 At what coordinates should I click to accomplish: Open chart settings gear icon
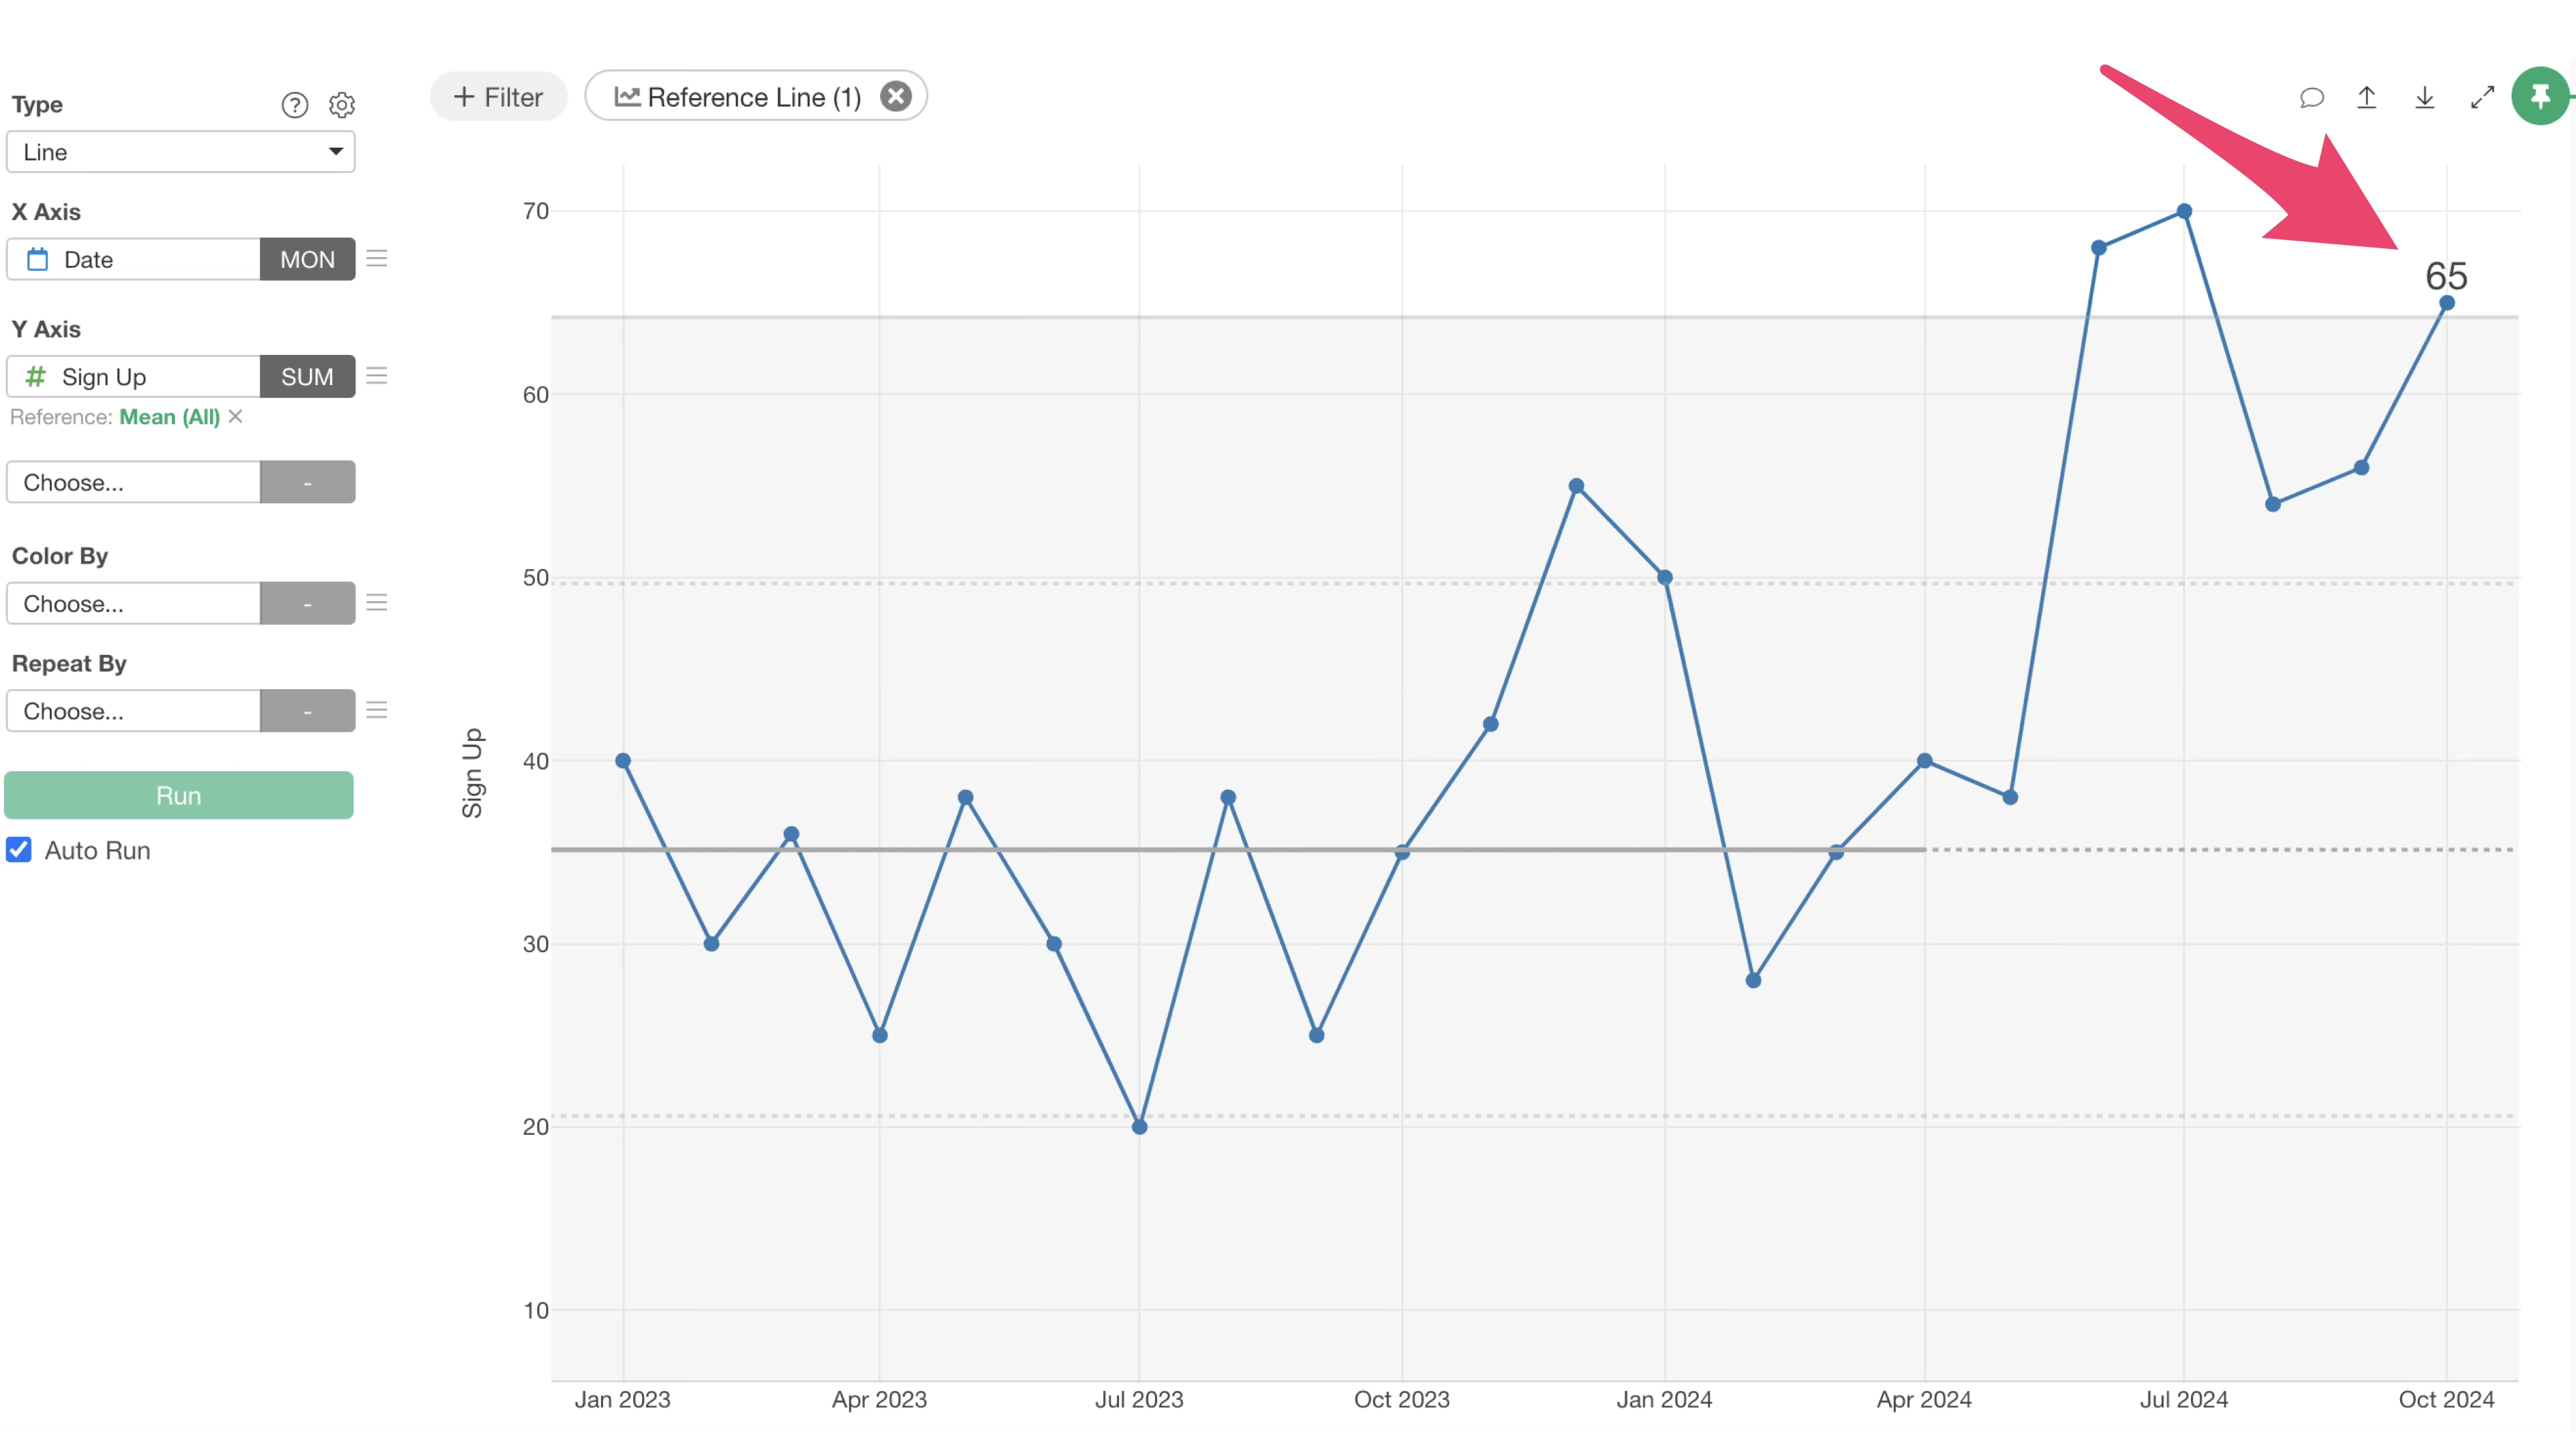(x=342, y=105)
